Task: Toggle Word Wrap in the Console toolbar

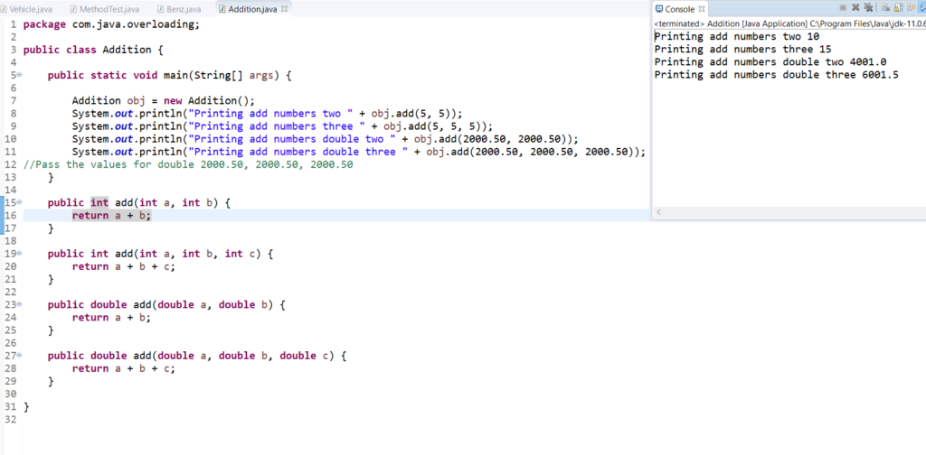Action: point(912,8)
